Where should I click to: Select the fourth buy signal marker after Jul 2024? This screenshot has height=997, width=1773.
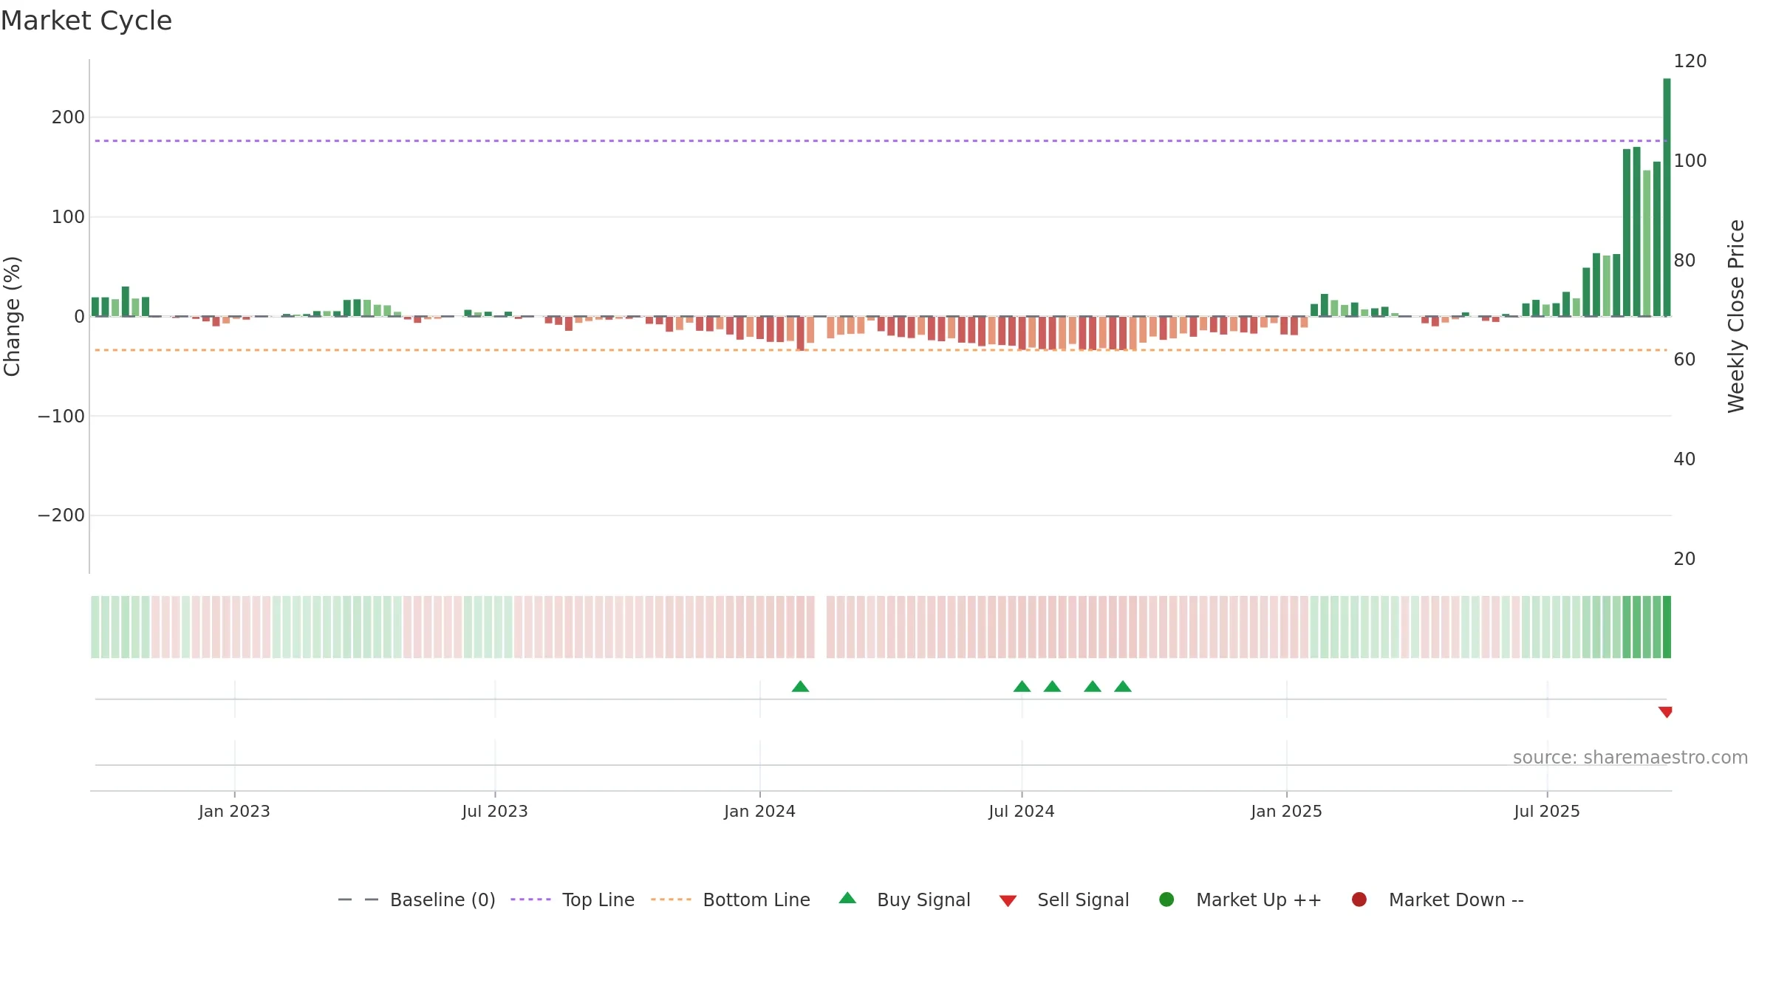coord(1123,687)
